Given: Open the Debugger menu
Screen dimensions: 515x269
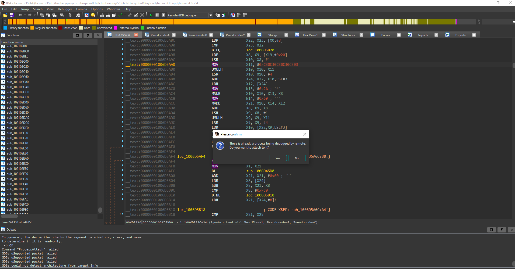Looking at the screenshot, I should click(x=65, y=9).
